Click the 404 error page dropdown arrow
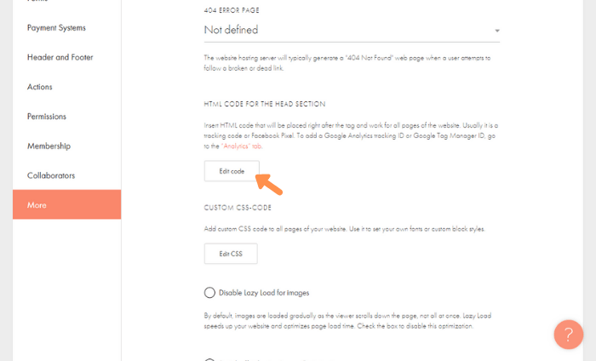596x361 pixels. click(x=496, y=31)
